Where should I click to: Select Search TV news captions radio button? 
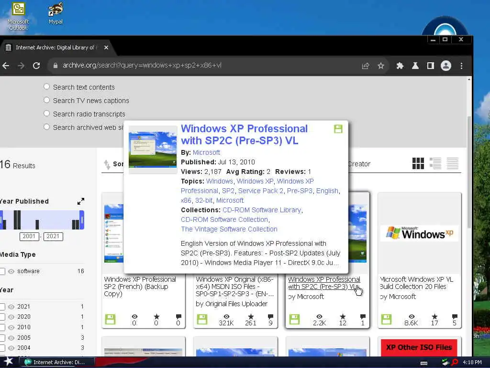pos(46,100)
